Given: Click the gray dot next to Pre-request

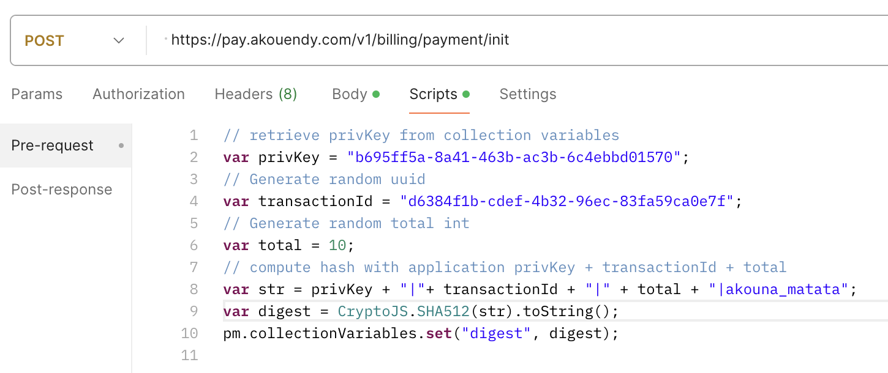Looking at the screenshot, I should (121, 146).
